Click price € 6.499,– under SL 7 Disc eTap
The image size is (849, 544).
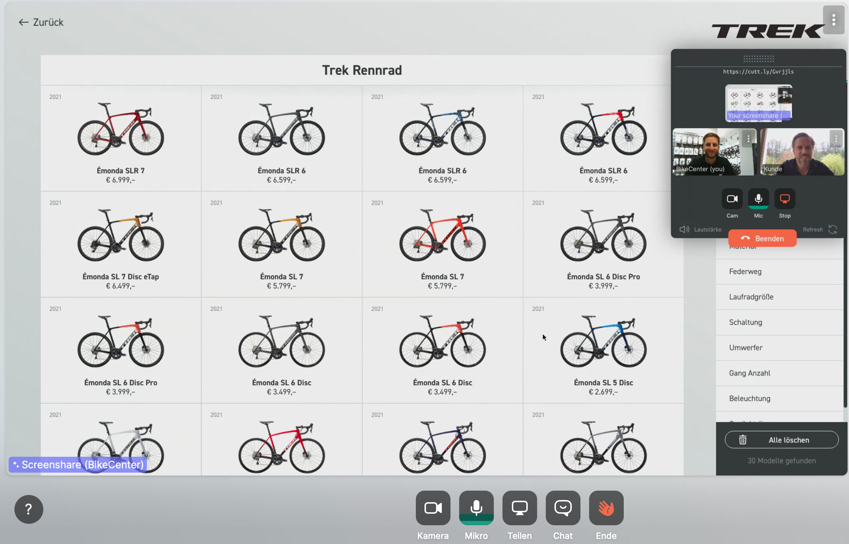(x=121, y=286)
